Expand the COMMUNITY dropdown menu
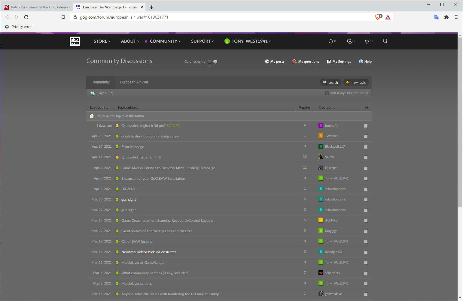463x301 pixels. point(165,41)
